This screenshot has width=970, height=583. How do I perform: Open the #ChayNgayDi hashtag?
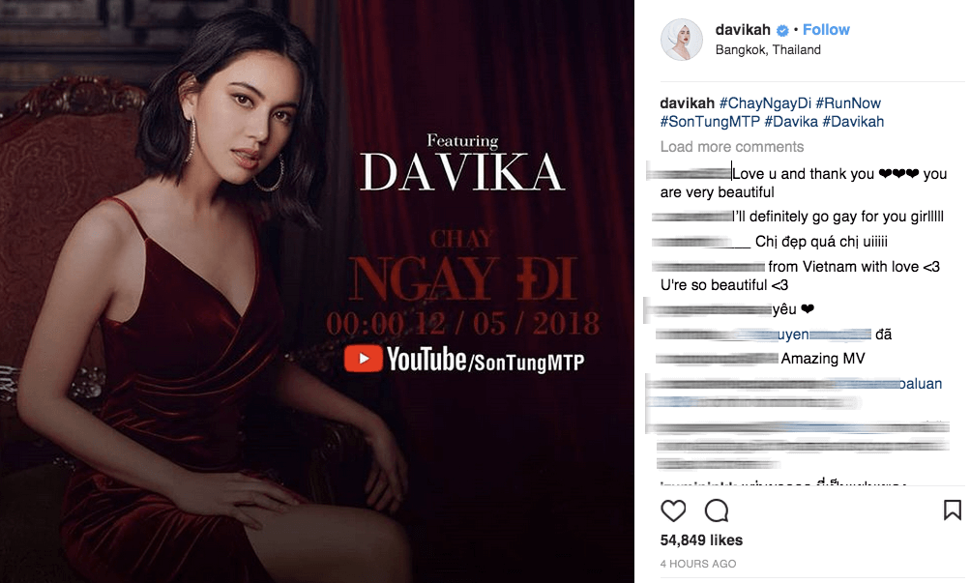point(765,103)
